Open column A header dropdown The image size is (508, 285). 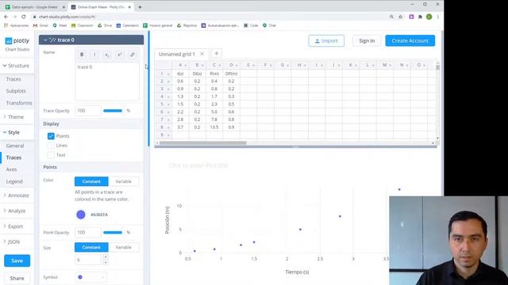click(x=185, y=65)
